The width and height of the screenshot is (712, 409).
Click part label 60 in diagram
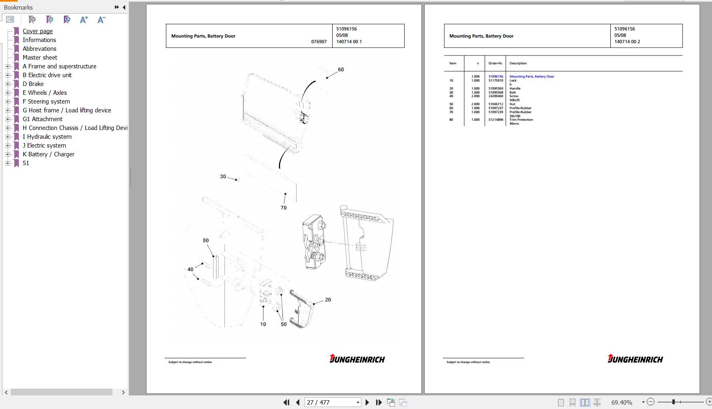pyautogui.click(x=341, y=70)
